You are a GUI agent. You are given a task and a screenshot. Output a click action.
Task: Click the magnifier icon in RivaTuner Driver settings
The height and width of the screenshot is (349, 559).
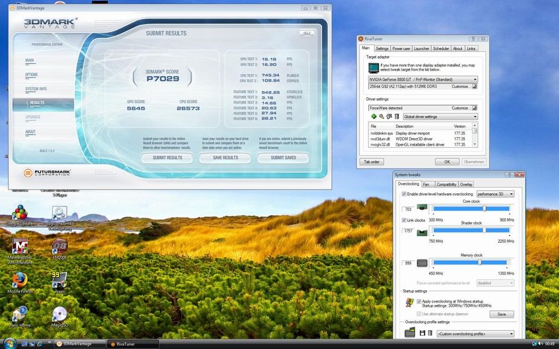(382, 117)
